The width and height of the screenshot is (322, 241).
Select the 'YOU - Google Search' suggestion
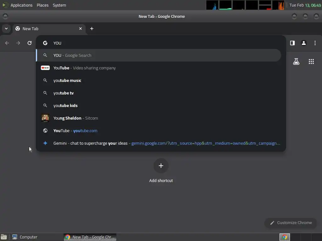pos(158,55)
